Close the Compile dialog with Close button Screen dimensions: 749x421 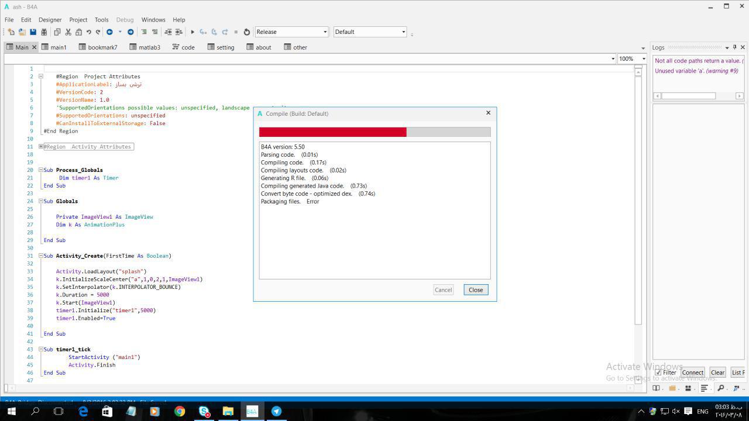tap(475, 290)
